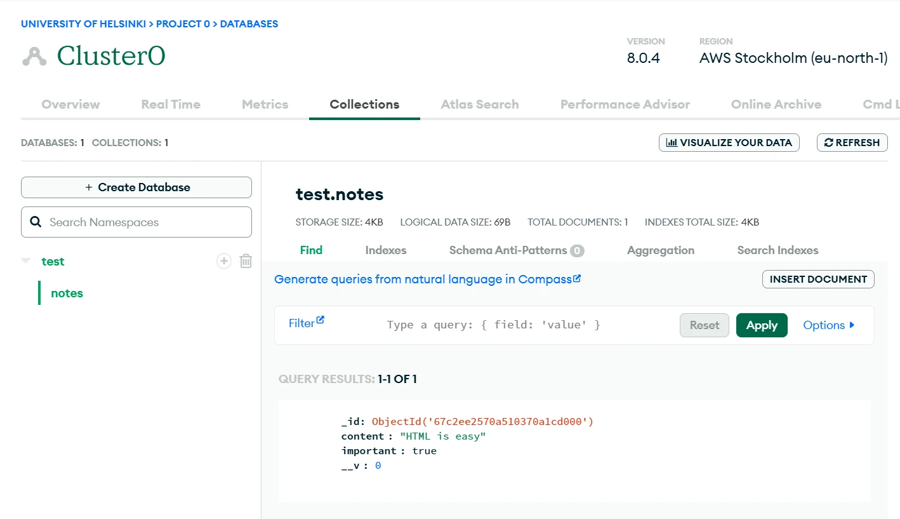This screenshot has width=900, height=519.
Task: Click the QUERY RESULTS 1-1 OF 1 label
Action: point(348,379)
